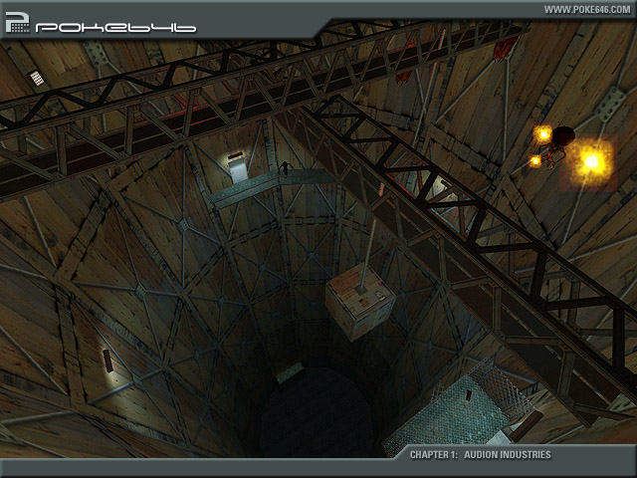Click the glowing flying enemy
637x478 pixels.
click(x=558, y=147)
